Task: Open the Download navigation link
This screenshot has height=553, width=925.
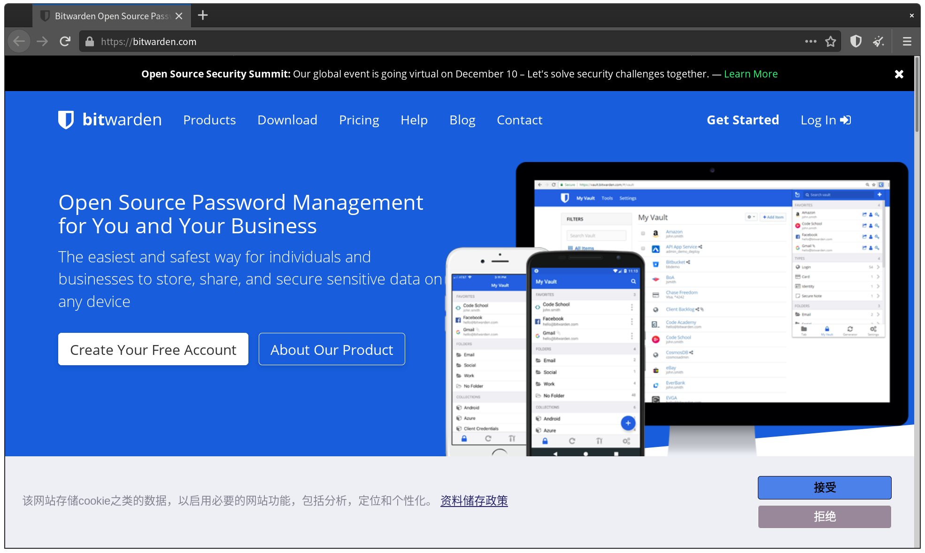Action: pyautogui.click(x=287, y=120)
